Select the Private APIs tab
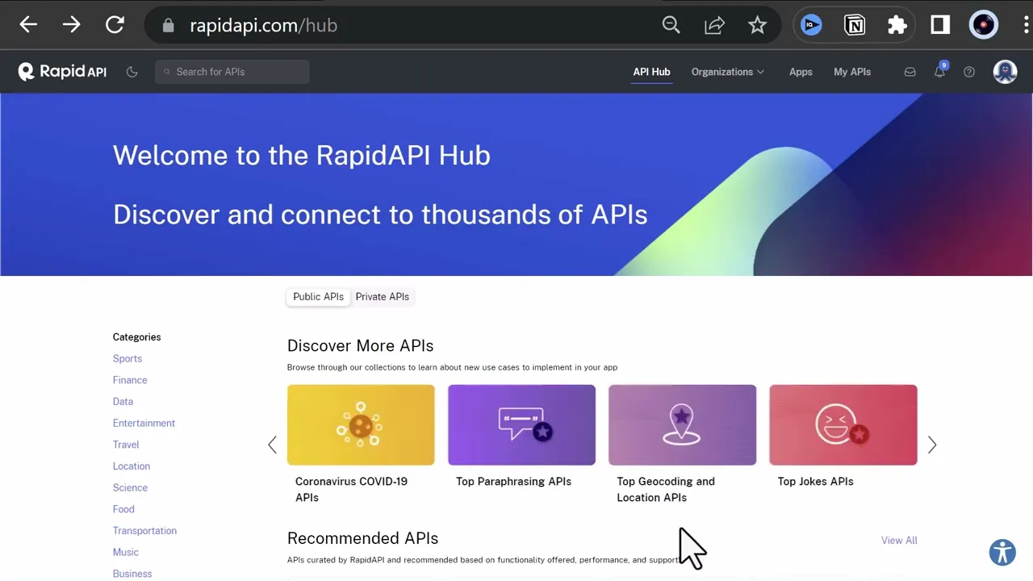Image resolution: width=1033 pixels, height=581 pixels. pyautogui.click(x=383, y=297)
